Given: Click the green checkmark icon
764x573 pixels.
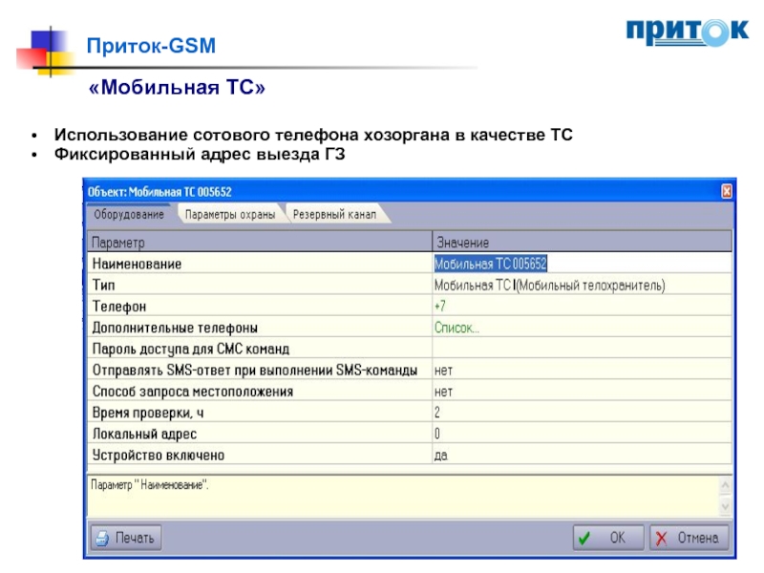Looking at the screenshot, I should [x=584, y=539].
